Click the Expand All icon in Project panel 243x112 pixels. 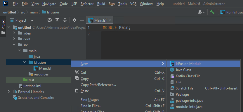point(57,20)
